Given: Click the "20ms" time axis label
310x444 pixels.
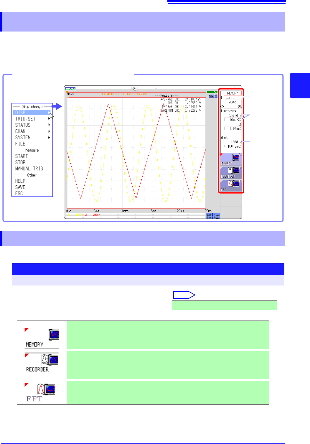Looking at the screenshot, I should (180, 211).
